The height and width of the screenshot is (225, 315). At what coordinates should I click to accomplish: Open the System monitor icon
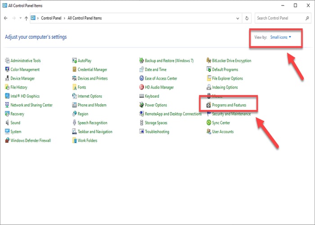click(x=7, y=131)
